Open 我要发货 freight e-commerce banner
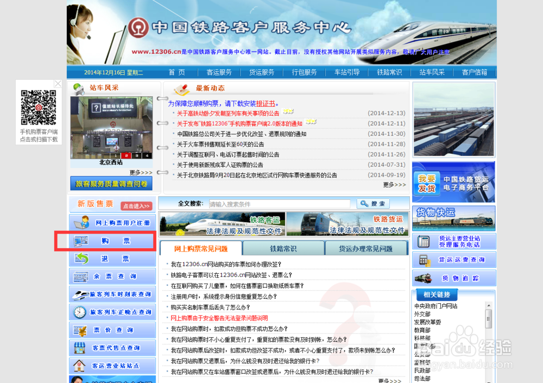This screenshot has width=543, height=383. [x=453, y=182]
